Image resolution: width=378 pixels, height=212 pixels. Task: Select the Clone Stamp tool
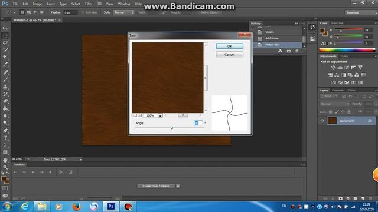pyautogui.click(x=5, y=87)
